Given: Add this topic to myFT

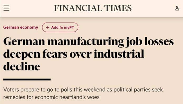Looking at the screenshot, I should coord(60,27).
